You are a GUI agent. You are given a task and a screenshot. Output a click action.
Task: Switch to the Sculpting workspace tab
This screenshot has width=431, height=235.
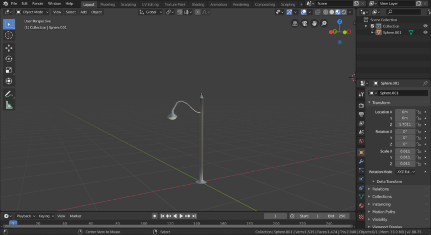pyautogui.click(x=129, y=4)
